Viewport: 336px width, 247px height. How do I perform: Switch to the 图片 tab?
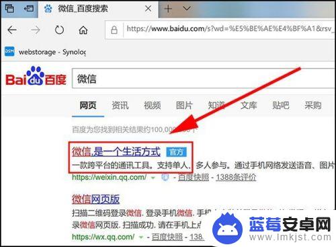click(184, 105)
